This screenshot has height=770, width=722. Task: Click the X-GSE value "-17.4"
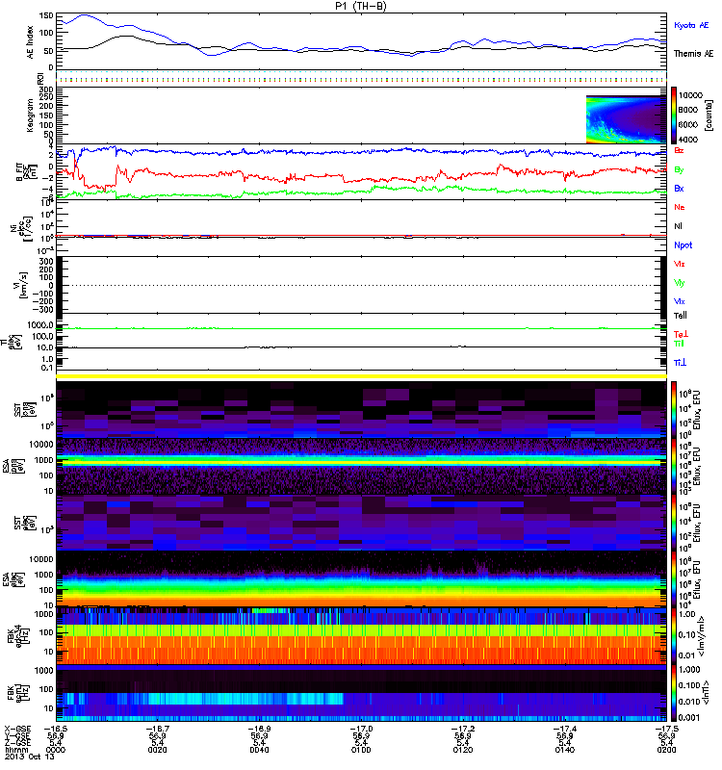[x=565, y=729]
